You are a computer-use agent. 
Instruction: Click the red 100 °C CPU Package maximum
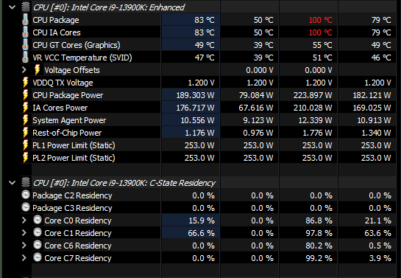point(321,20)
